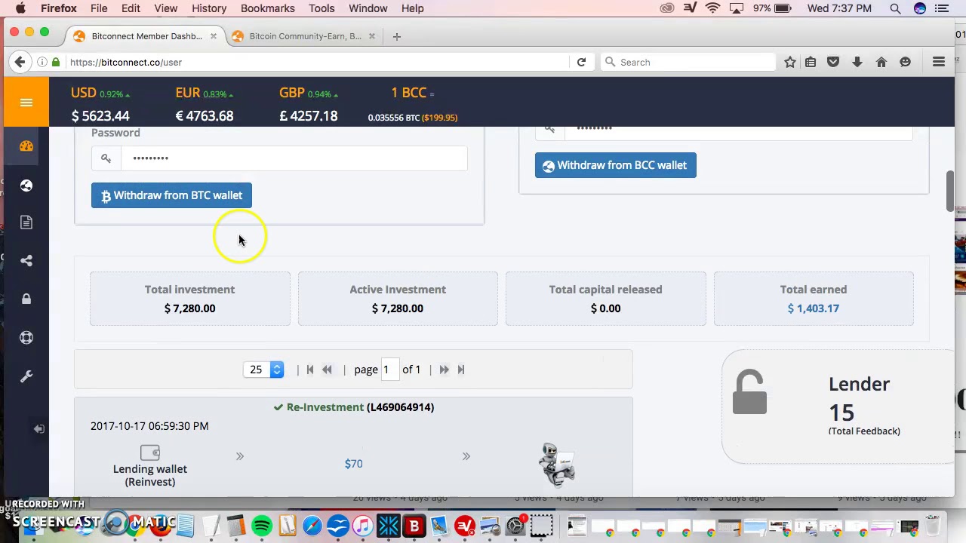Open the padlock security icon in the sidebar
The height and width of the screenshot is (543, 966).
click(26, 299)
